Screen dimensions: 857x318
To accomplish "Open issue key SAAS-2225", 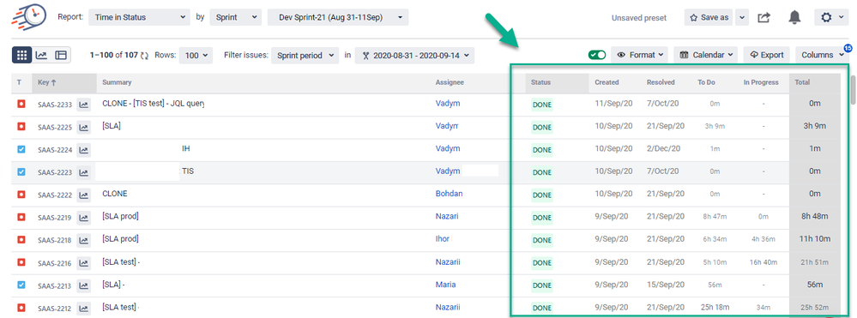I will (55, 128).
